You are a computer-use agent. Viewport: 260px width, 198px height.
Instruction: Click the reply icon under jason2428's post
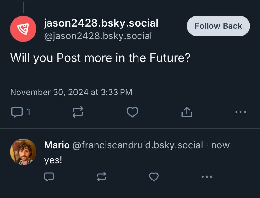coord(17,112)
